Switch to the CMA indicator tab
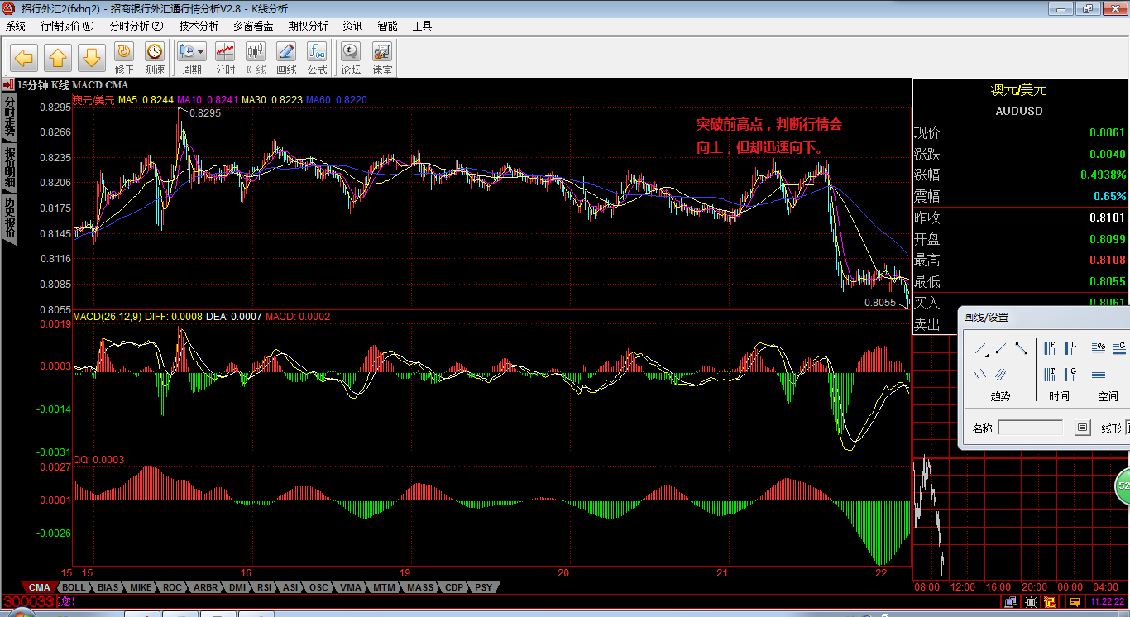 [x=39, y=587]
